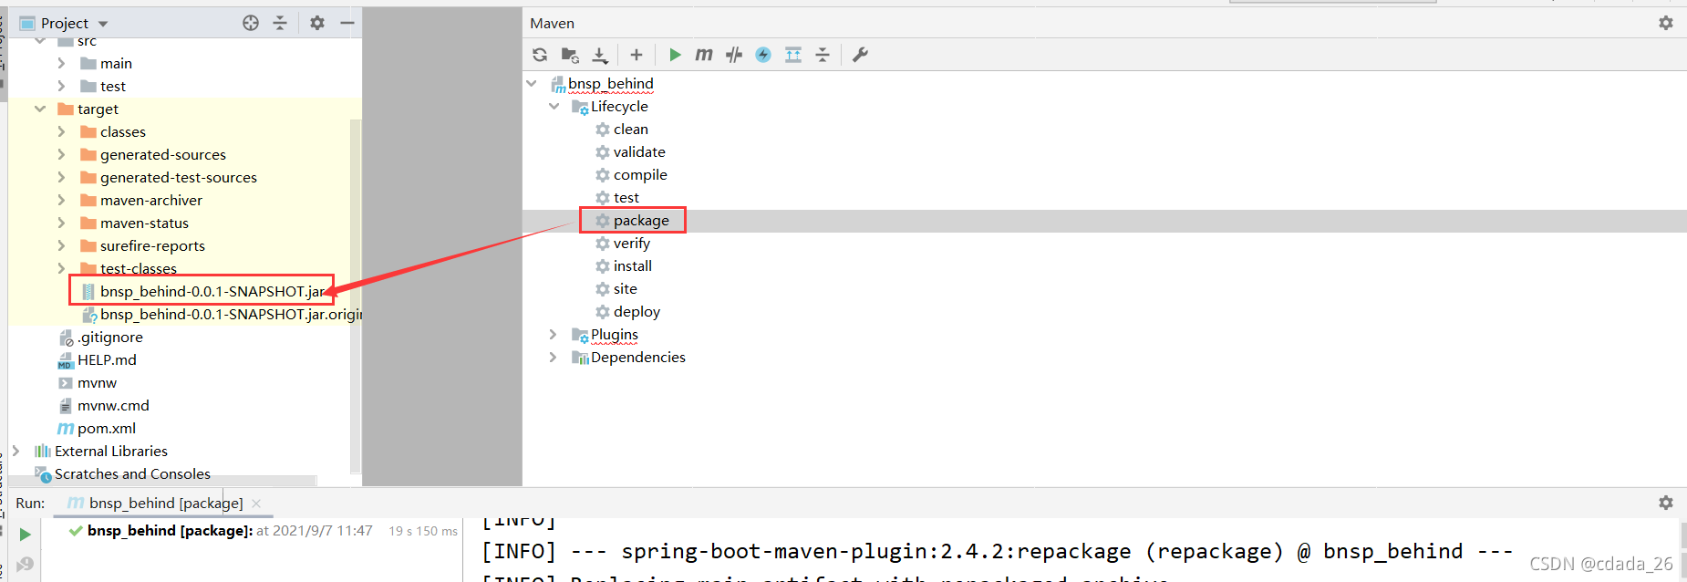
Task: Click Project panel horizontal scrollbar
Action: pos(164,480)
